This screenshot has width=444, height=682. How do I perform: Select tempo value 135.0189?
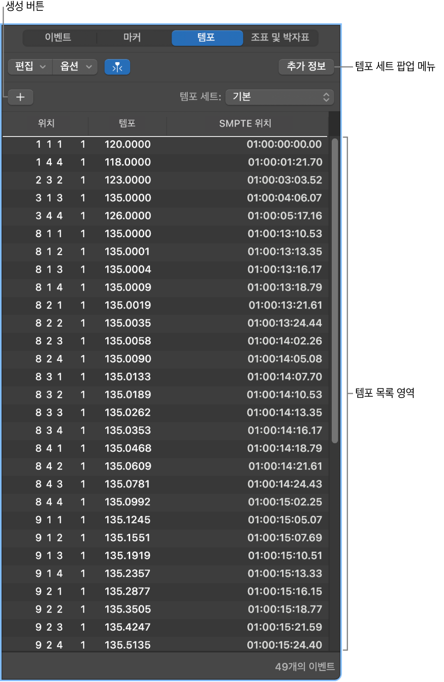(127, 395)
